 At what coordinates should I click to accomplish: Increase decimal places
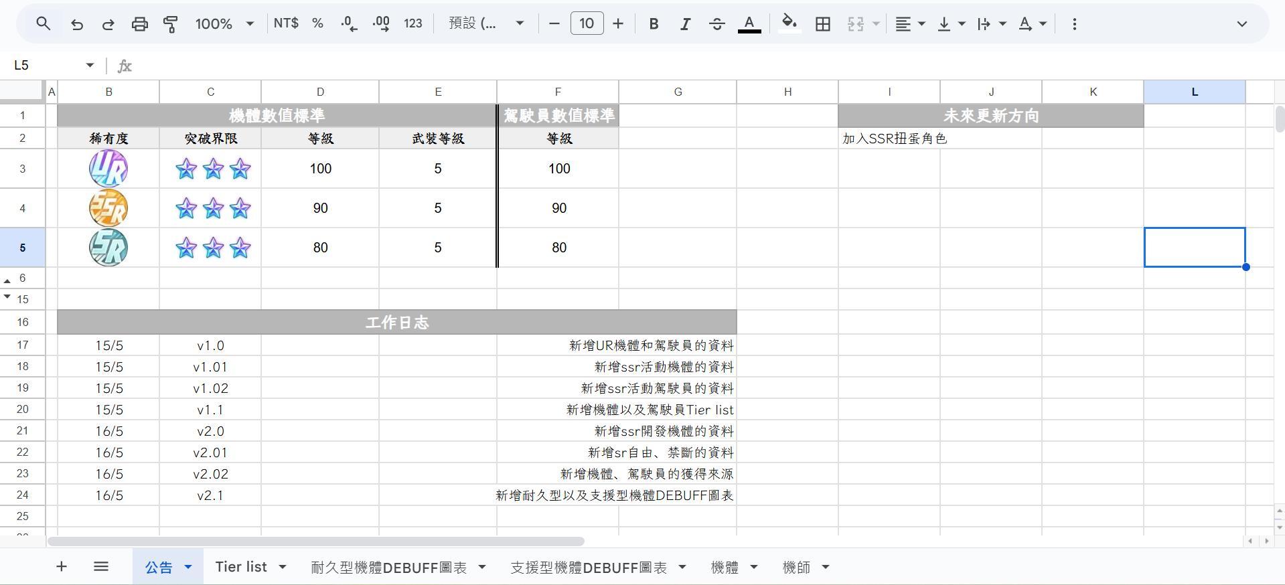click(x=381, y=24)
